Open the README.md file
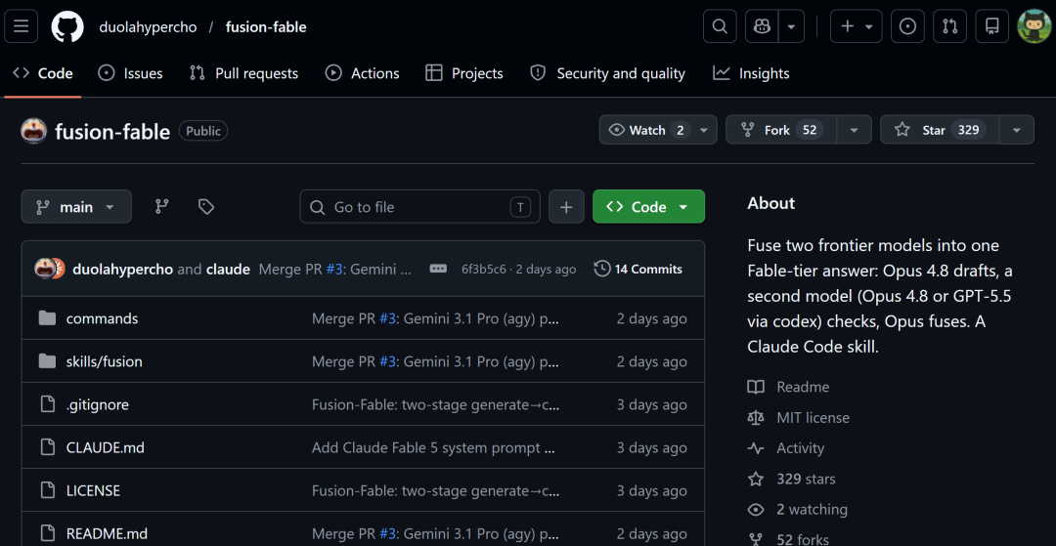 [107, 534]
